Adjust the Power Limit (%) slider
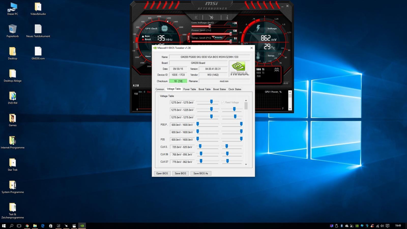 point(231,34)
